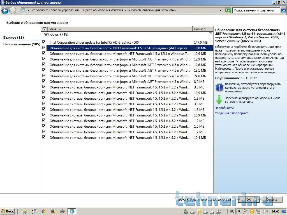Click the greyed Forward navigation arrow

pos(13,11)
